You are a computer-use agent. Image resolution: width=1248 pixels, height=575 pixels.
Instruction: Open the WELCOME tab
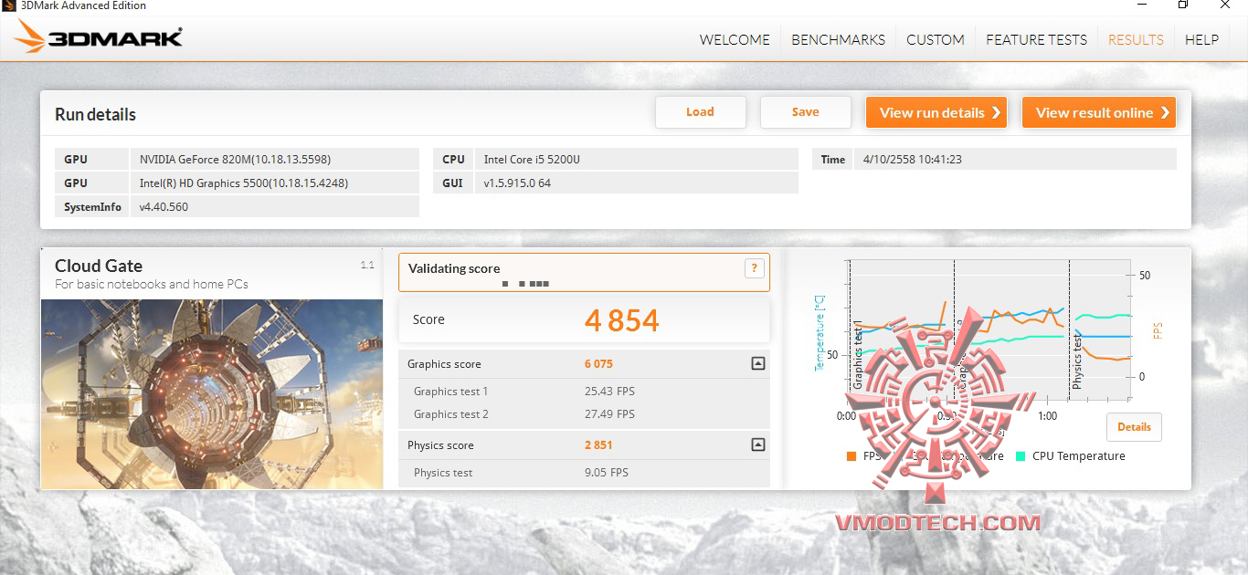coord(735,40)
